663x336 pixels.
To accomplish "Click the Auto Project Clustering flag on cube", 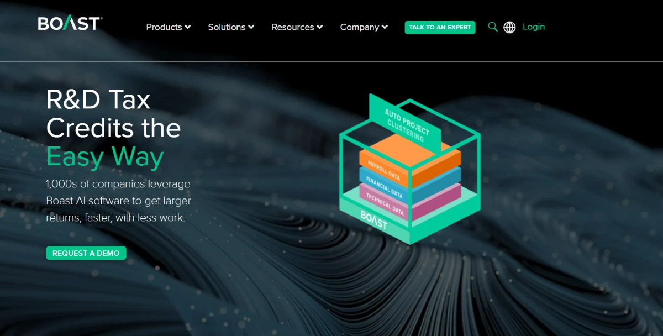I will [x=406, y=124].
